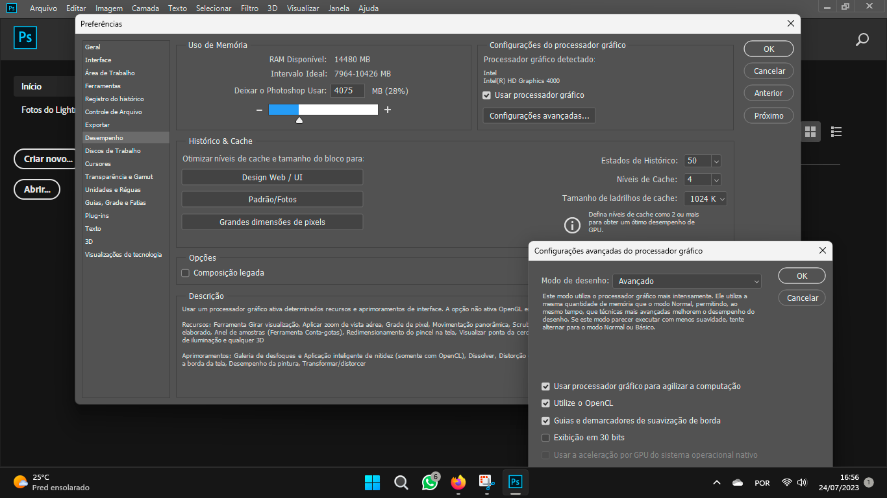
Task: Show hidden system tray icons
Action: click(x=717, y=482)
